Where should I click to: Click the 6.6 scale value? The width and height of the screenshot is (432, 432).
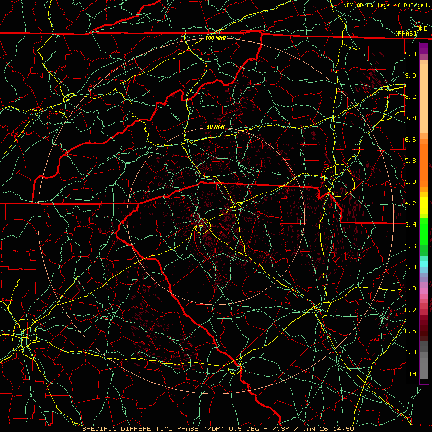tap(410, 139)
